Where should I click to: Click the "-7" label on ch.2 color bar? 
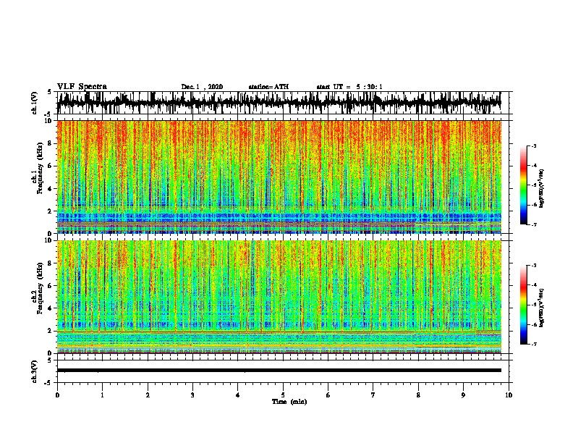[534, 344]
